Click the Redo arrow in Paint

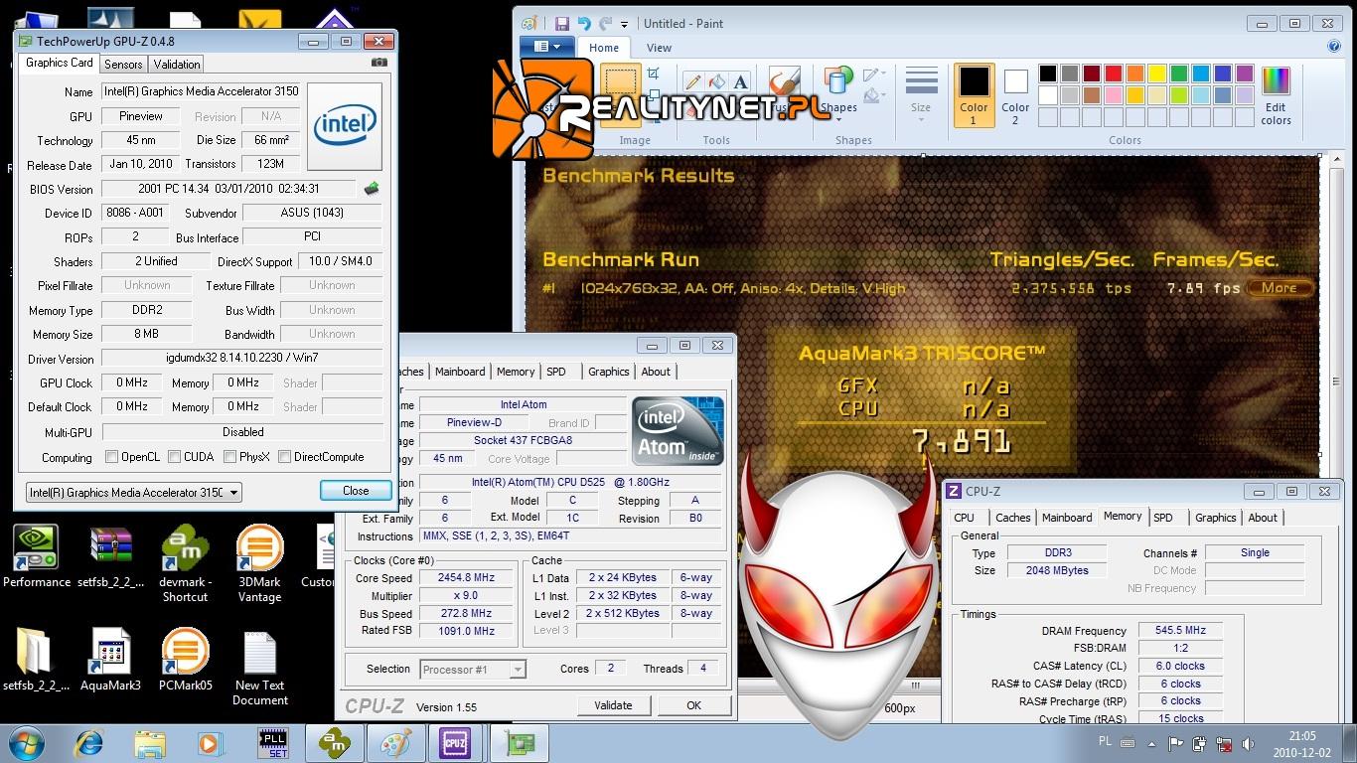coord(604,24)
